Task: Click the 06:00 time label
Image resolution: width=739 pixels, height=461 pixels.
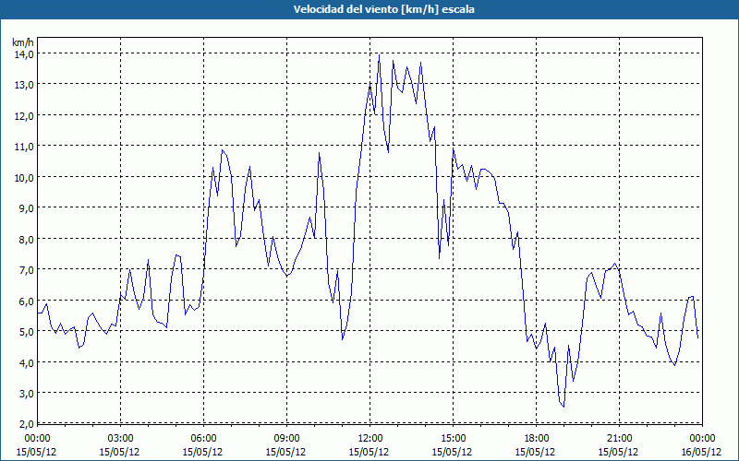Action: pyautogui.click(x=203, y=439)
